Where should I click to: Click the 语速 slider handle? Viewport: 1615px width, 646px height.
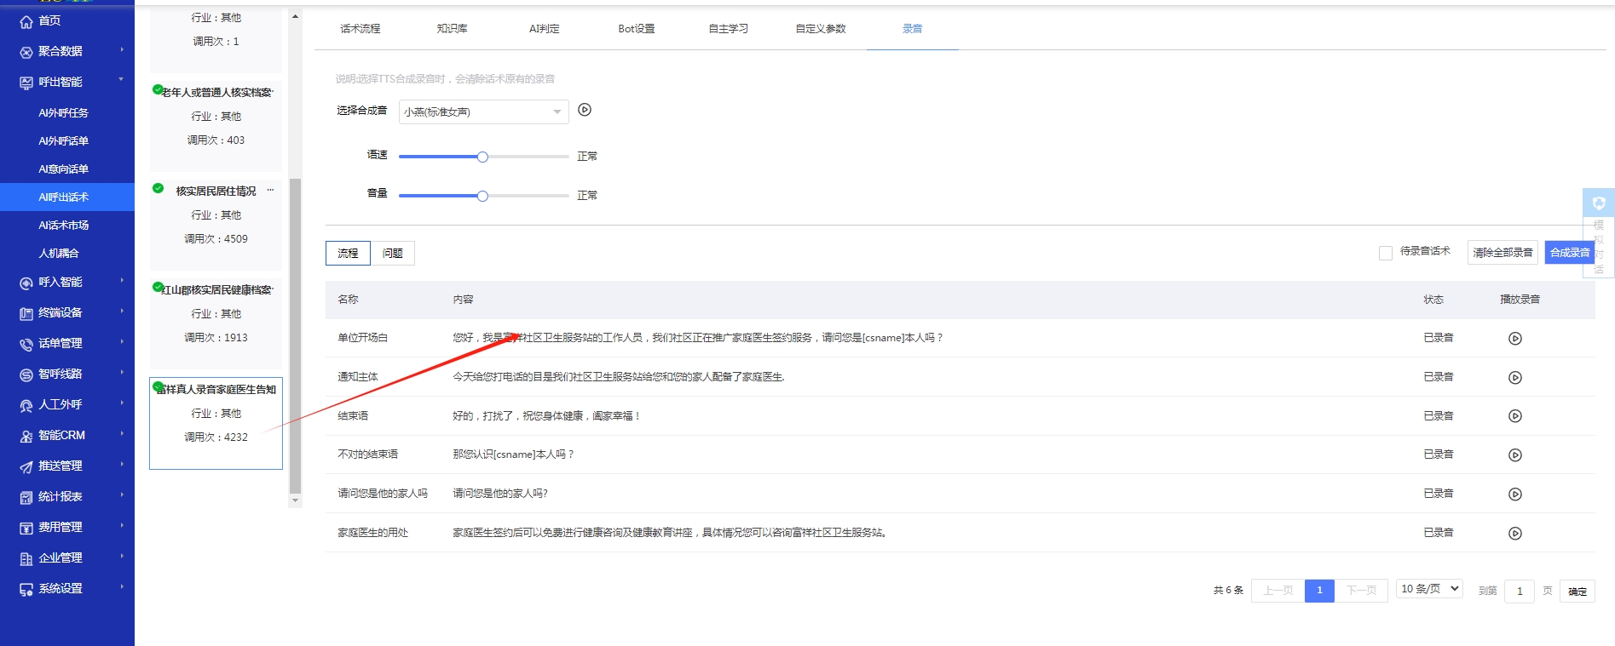tap(482, 157)
